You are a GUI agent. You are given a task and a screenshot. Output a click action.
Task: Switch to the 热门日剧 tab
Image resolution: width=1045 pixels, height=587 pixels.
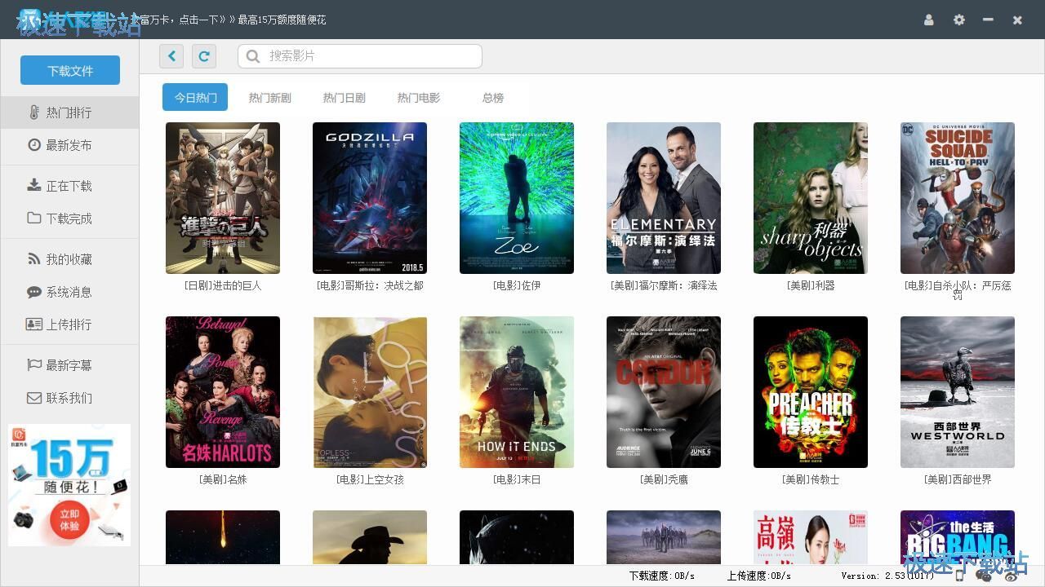[x=344, y=97]
